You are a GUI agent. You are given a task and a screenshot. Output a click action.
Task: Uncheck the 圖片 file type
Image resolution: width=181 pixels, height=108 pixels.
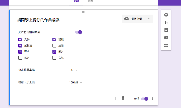click(x=54, y=52)
